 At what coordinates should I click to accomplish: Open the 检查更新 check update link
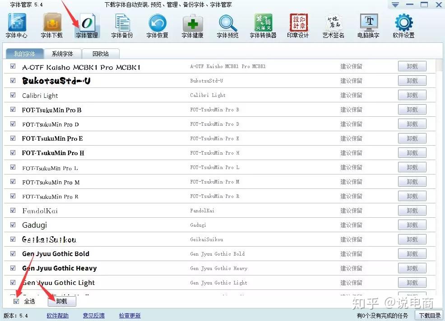tap(130, 316)
